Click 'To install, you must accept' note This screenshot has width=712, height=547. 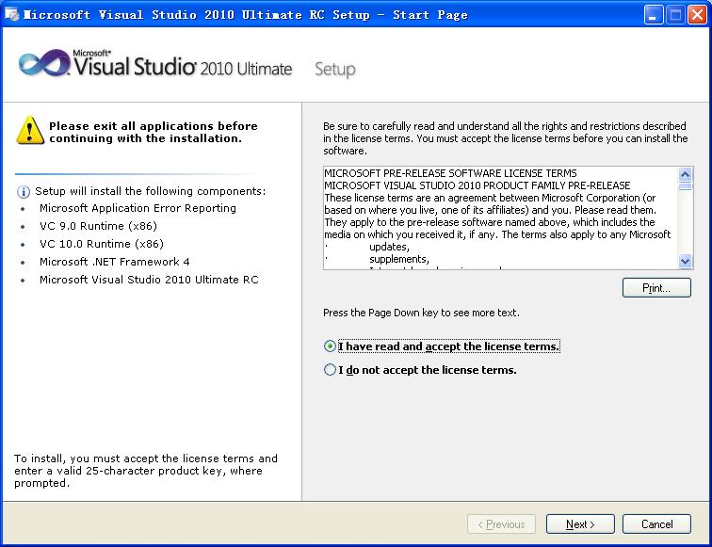[x=146, y=471]
